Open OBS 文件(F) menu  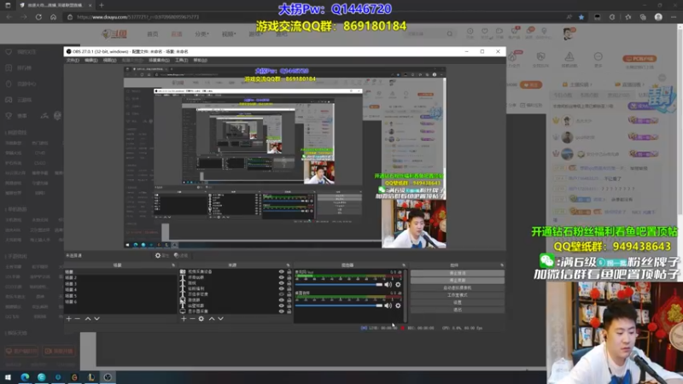(73, 60)
